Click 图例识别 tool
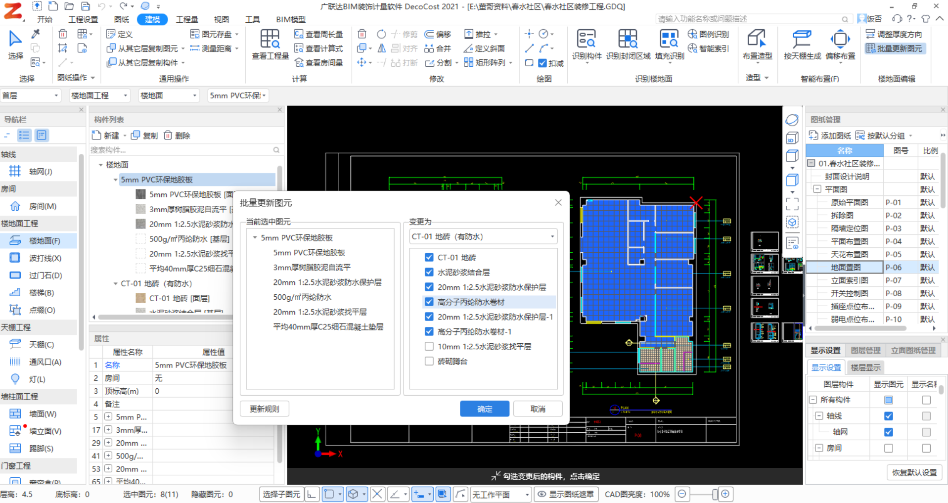This screenshot has height=503, width=948. (x=709, y=34)
